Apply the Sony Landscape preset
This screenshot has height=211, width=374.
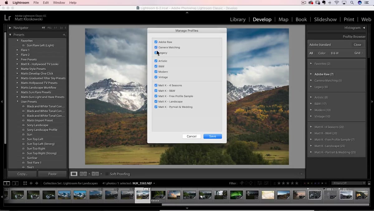[x=37, y=125]
